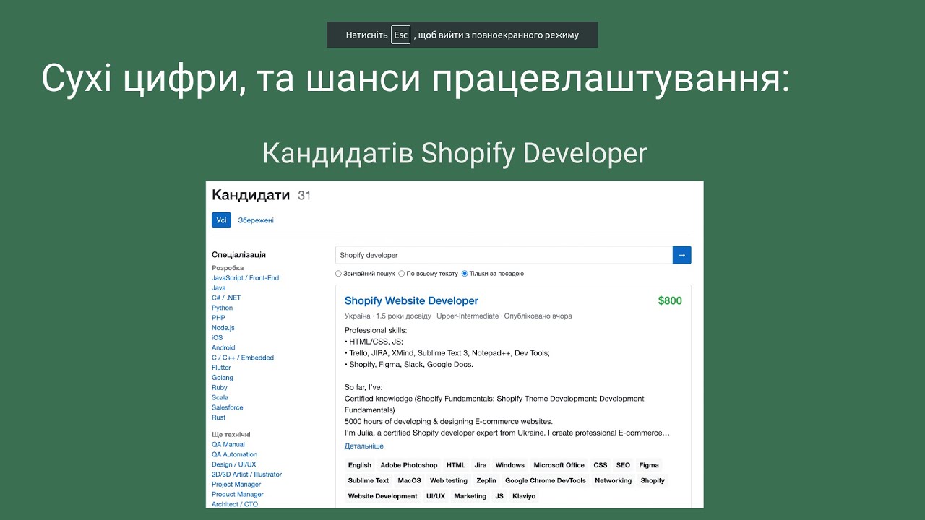The image size is (925, 520).
Task: Filter by iOS specialization
Action: coord(217,338)
